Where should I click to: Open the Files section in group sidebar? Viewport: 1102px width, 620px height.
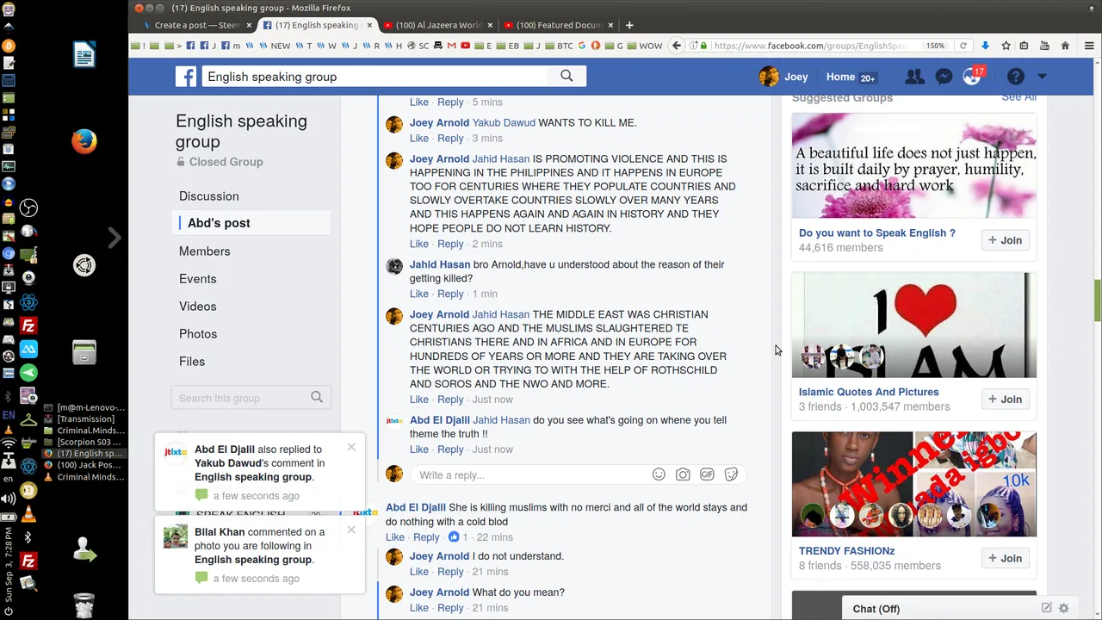[x=192, y=361]
